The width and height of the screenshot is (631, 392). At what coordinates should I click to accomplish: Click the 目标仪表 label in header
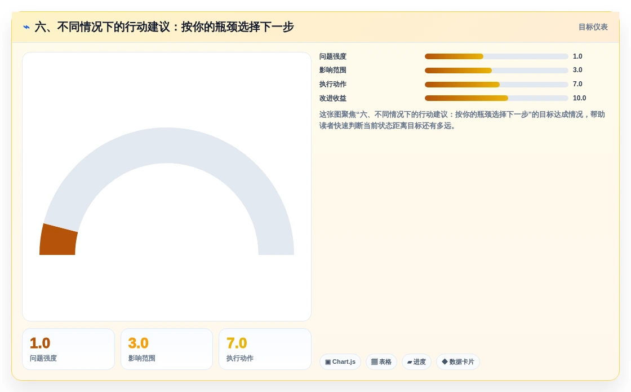click(x=593, y=27)
